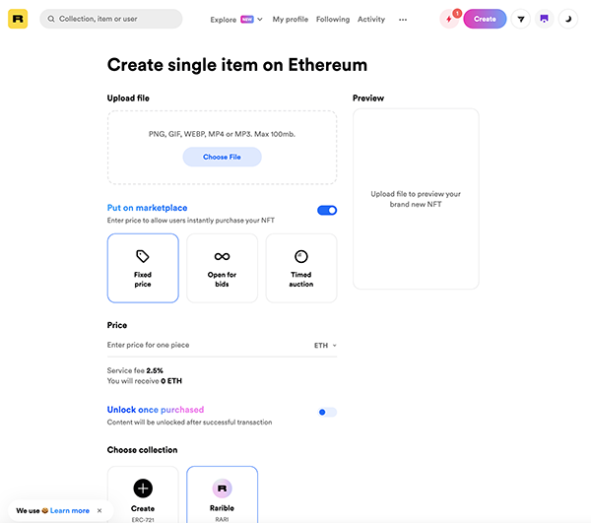
Task: Click the yellow Rarible logo icon
Action: (x=18, y=19)
